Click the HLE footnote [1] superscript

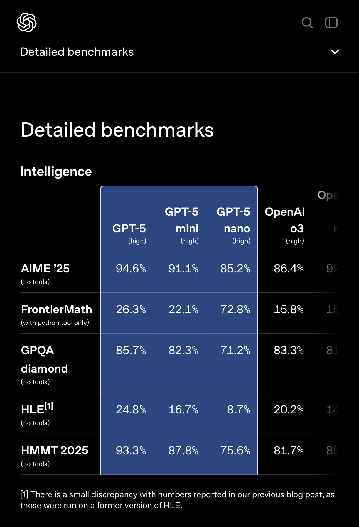tap(49, 407)
